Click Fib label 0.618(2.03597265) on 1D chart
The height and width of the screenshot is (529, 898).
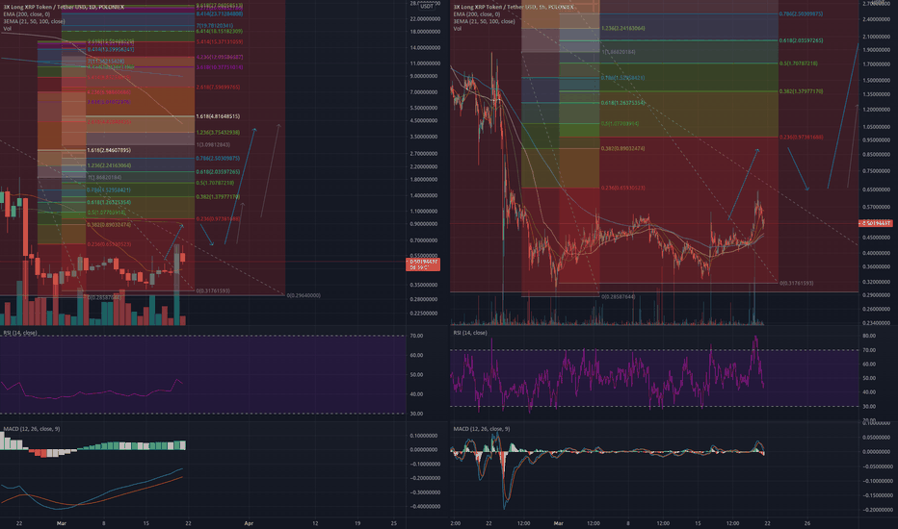click(218, 171)
